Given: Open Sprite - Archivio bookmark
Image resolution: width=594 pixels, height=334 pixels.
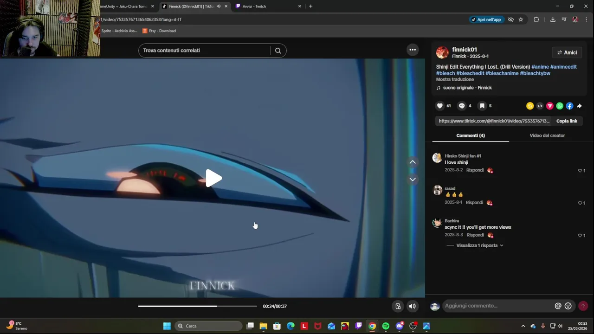Looking at the screenshot, I should [x=119, y=31].
